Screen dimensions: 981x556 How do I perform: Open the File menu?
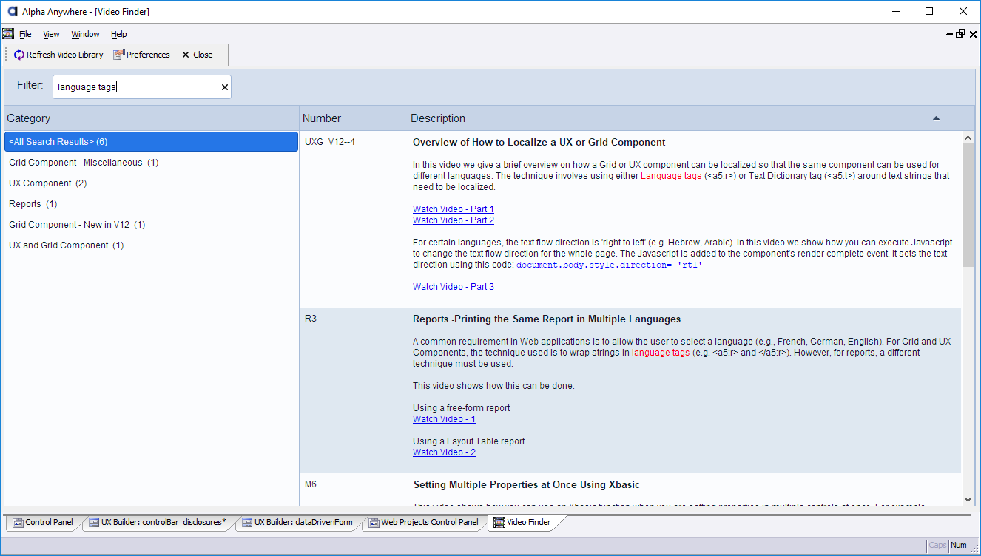pos(25,34)
